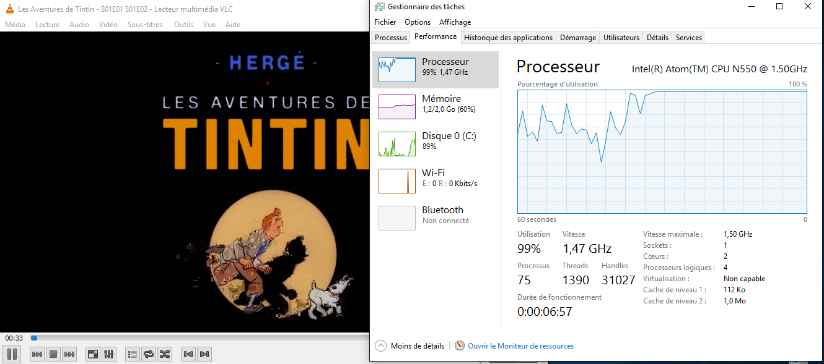Close the Gestionnaire des tâches window

point(808,7)
